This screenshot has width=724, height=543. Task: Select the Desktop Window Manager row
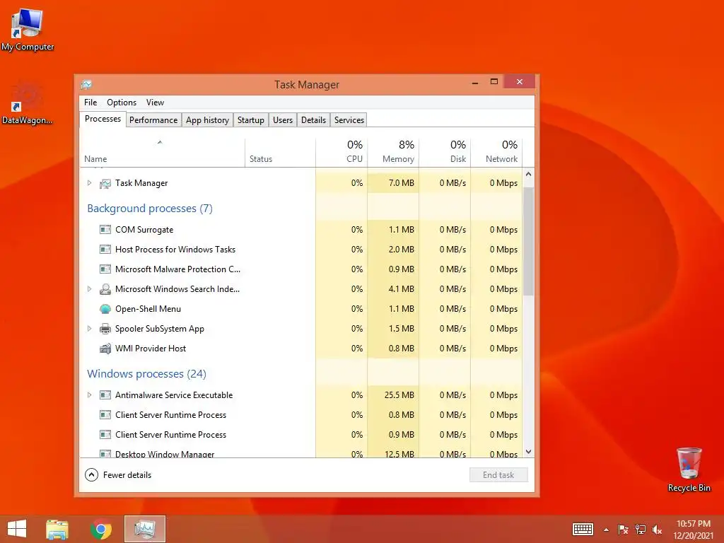301,453
